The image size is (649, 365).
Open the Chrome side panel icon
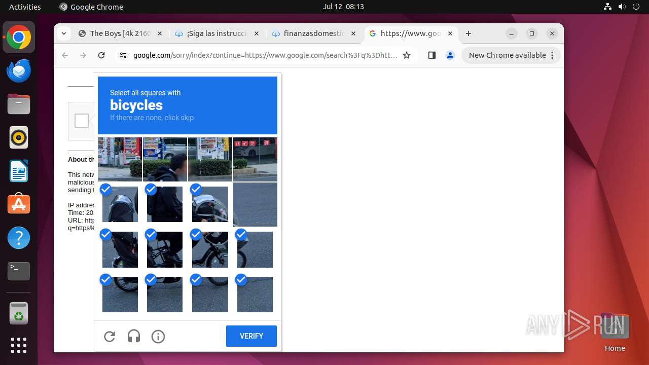(432, 55)
